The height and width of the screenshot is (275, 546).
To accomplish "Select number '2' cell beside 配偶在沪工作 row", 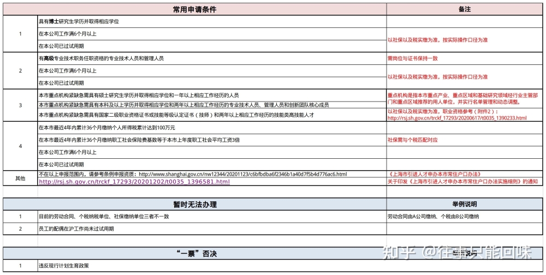I will (x=20, y=229).
